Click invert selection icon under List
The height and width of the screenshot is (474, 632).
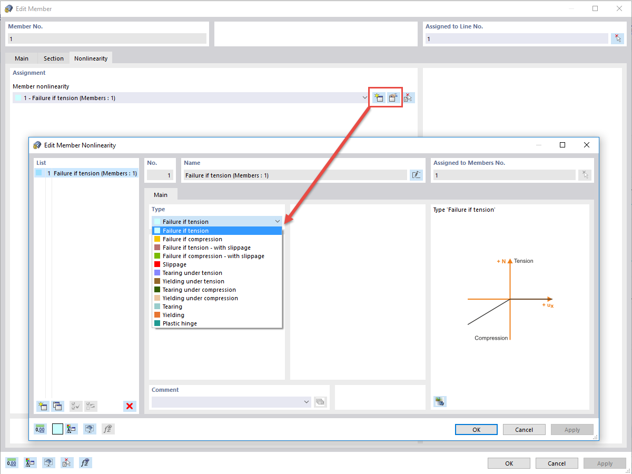tap(91, 406)
